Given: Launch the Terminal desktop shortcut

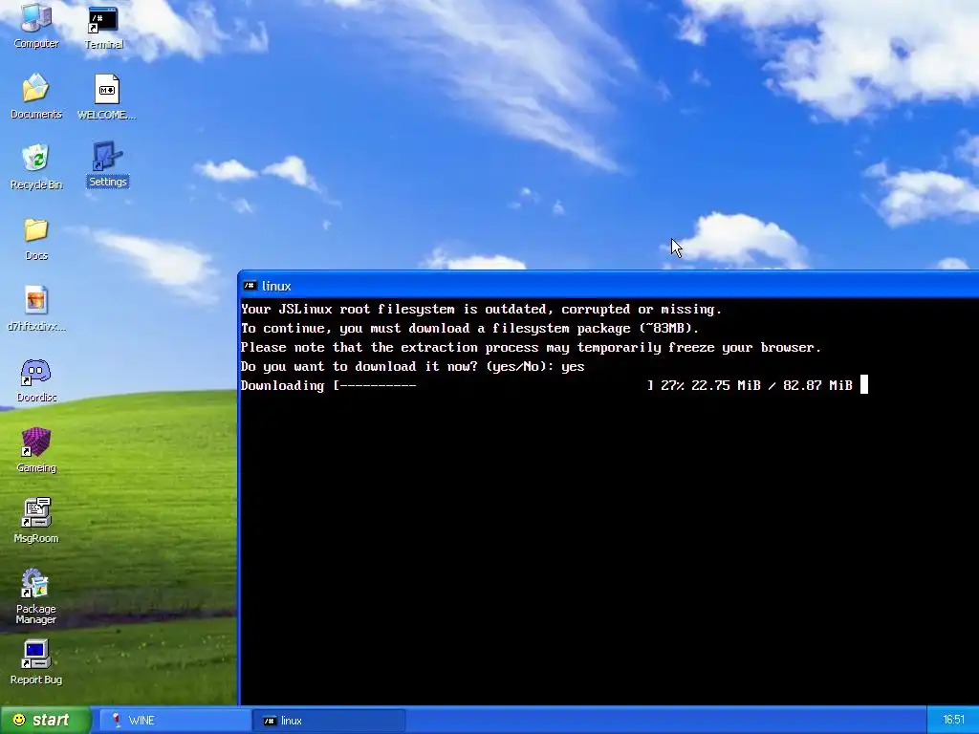Looking at the screenshot, I should pyautogui.click(x=103, y=26).
